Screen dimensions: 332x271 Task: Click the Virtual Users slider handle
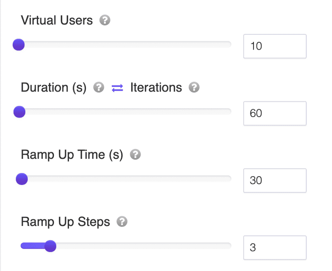click(19, 45)
